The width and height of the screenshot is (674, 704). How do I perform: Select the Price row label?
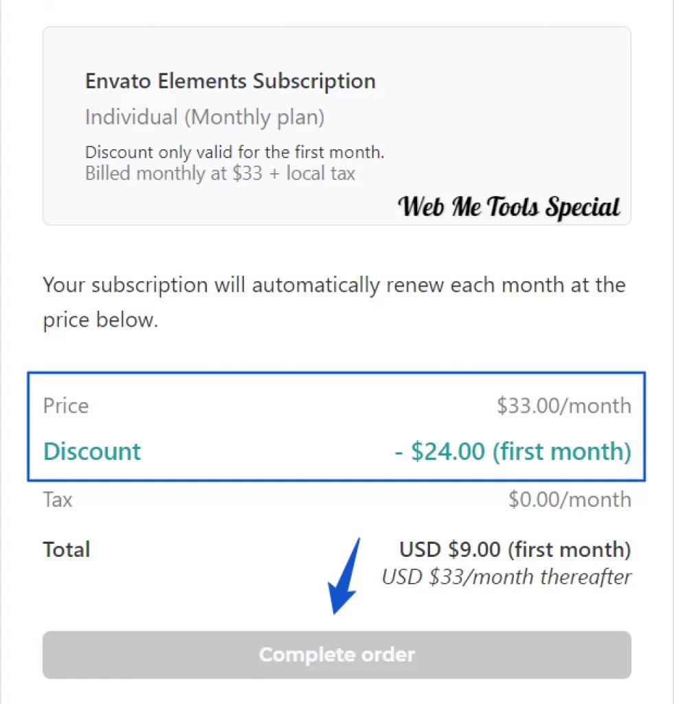point(65,406)
